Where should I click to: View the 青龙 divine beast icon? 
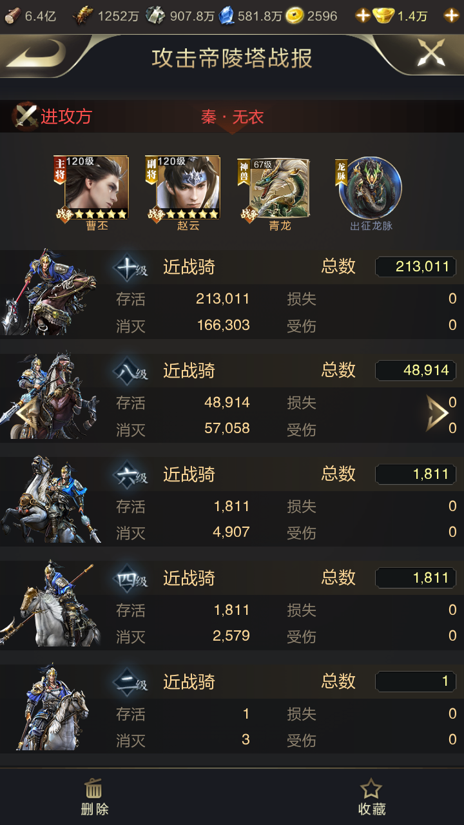coord(274,188)
